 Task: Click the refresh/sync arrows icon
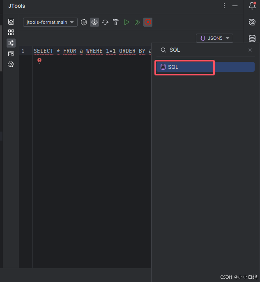pos(105,22)
